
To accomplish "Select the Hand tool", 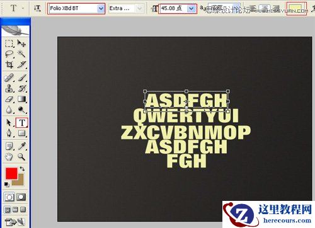I will pos(9,157).
